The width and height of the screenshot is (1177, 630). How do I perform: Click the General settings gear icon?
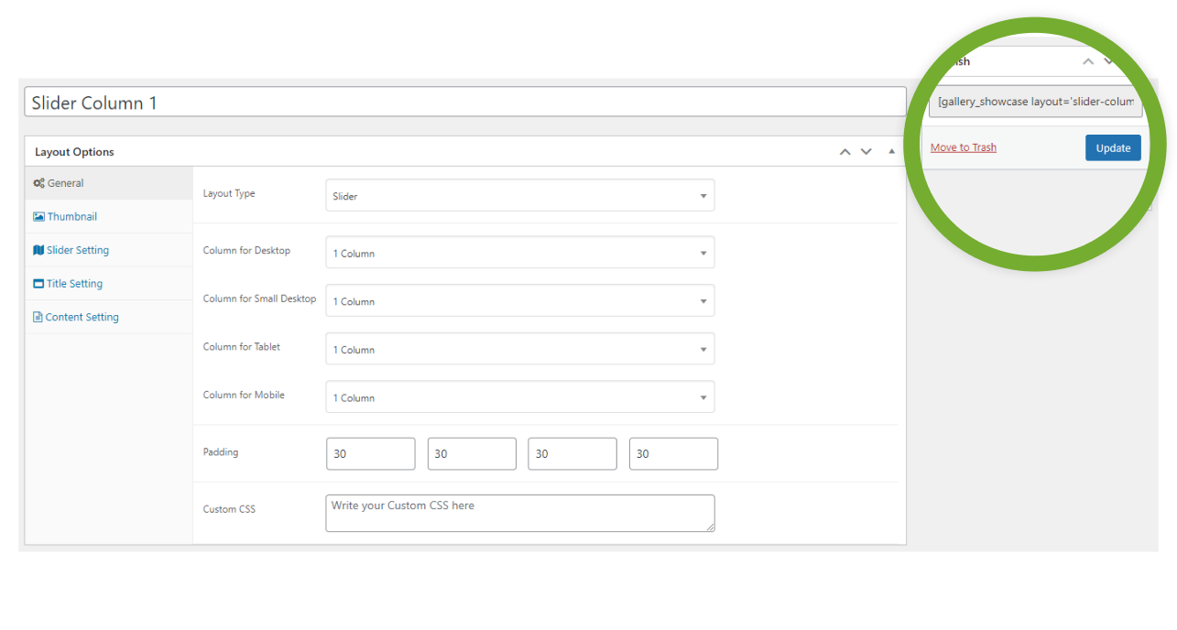click(38, 182)
